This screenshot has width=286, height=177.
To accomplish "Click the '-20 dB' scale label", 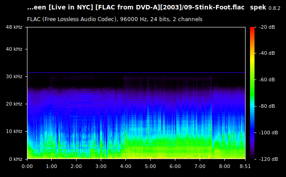I will (x=267, y=27).
